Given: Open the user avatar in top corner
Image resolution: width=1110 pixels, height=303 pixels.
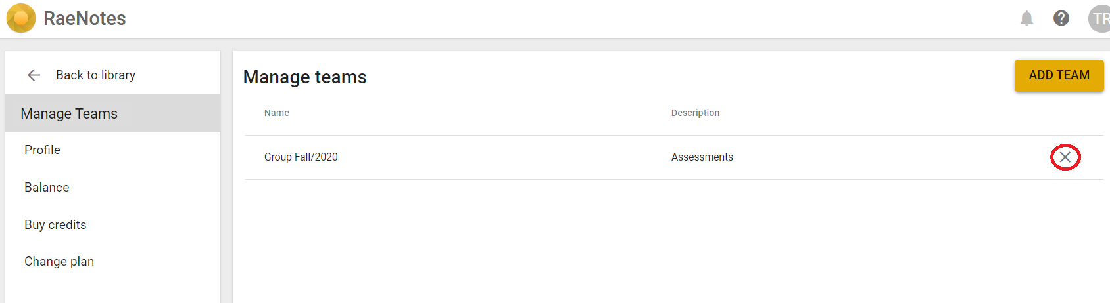Looking at the screenshot, I should (x=1099, y=18).
